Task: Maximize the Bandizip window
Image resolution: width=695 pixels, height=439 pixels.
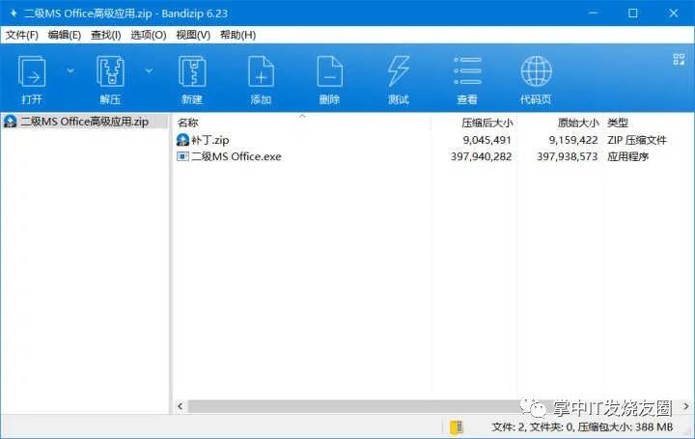Action: pyautogui.click(x=633, y=14)
